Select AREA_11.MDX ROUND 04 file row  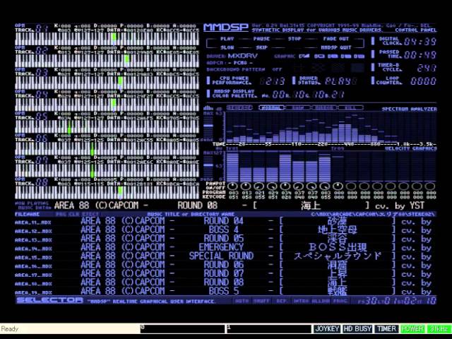pyautogui.click(x=226, y=222)
